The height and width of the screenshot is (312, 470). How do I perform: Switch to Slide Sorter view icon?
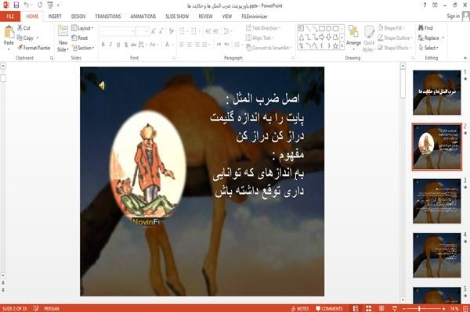(x=369, y=309)
